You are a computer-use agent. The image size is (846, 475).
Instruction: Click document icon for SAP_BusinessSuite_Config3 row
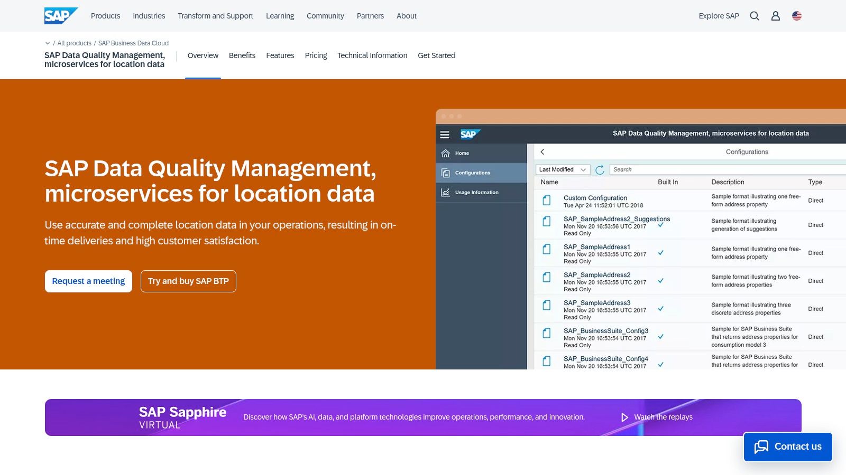[547, 333]
